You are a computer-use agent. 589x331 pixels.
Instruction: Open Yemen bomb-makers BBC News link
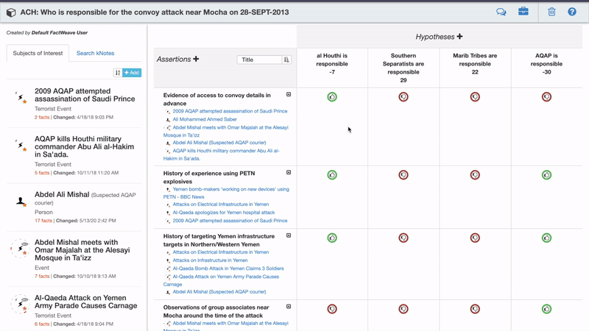pos(226,193)
